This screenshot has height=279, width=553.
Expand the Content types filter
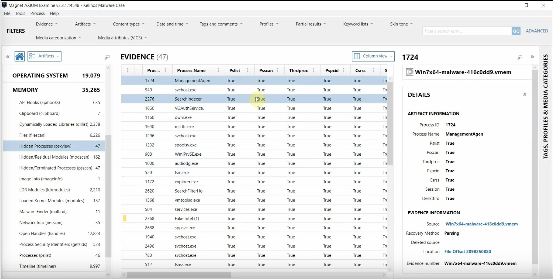(x=129, y=24)
